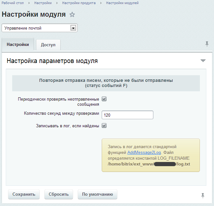Viewport: 214px width, 206px height.
Task: Click the pin icon beside the tabs
Action: (x=207, y=44)
